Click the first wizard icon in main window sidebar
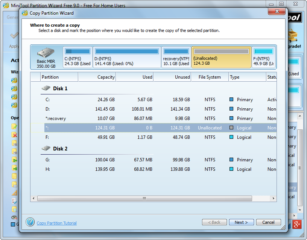Screen dimensions: 307x240 [14, 80]
